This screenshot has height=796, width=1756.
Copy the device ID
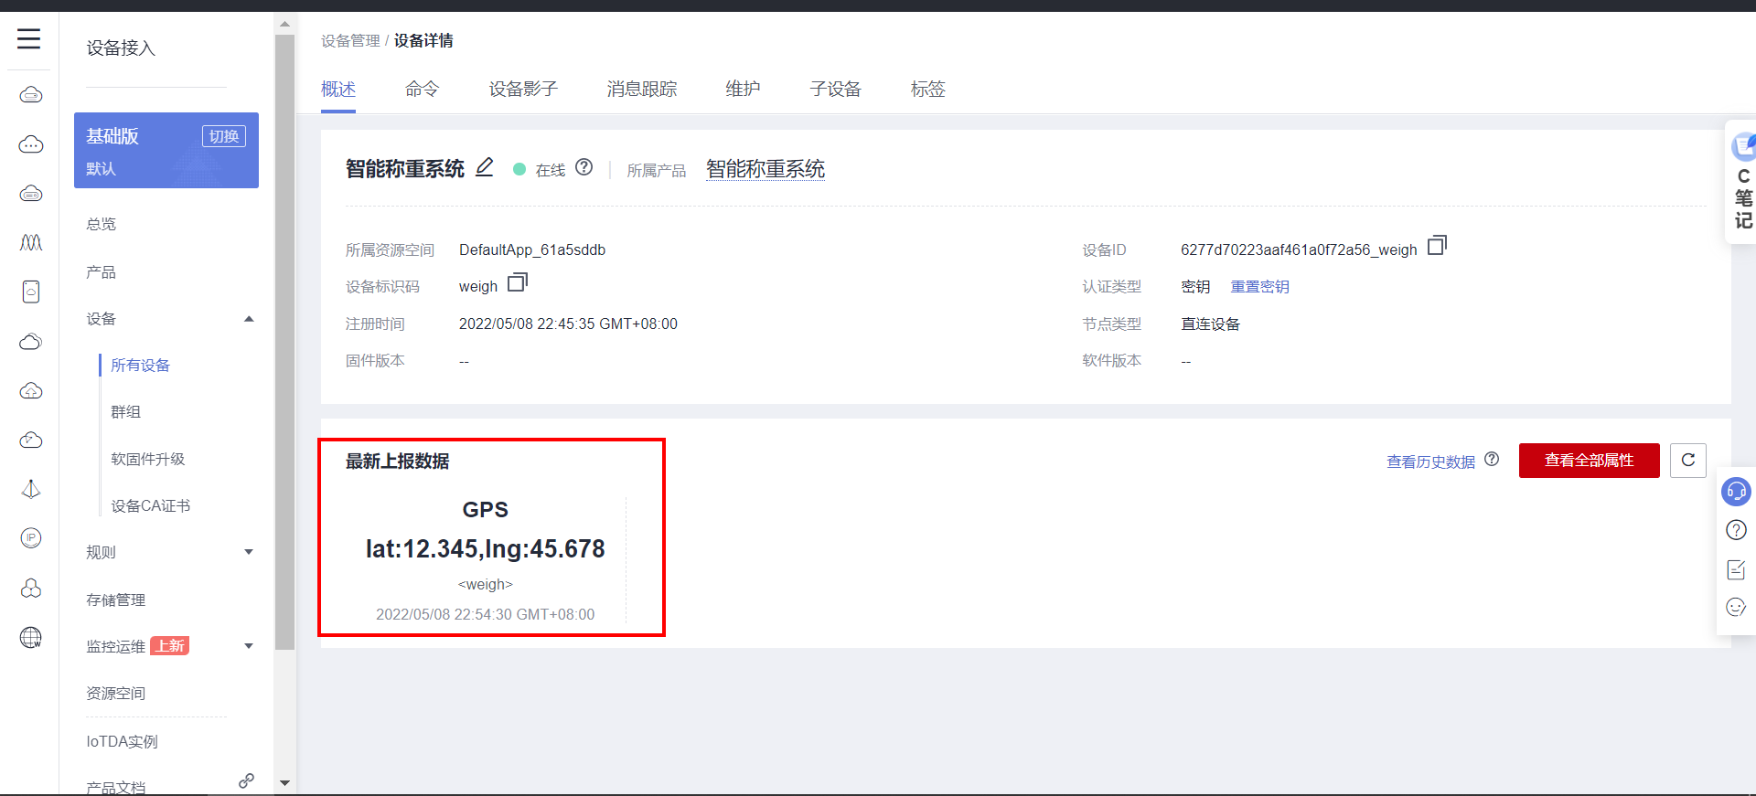point(1437,245)
